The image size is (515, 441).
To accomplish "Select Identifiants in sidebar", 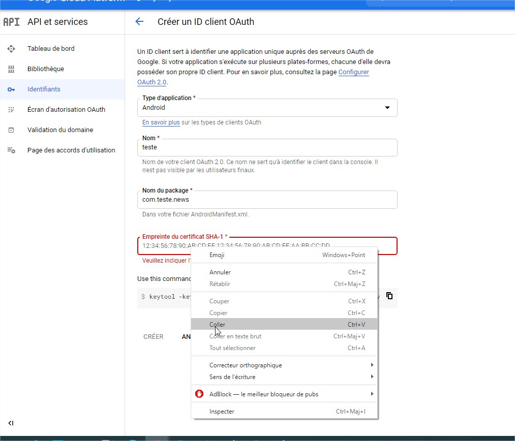I will pyautogui.click(x=63, y=89).
